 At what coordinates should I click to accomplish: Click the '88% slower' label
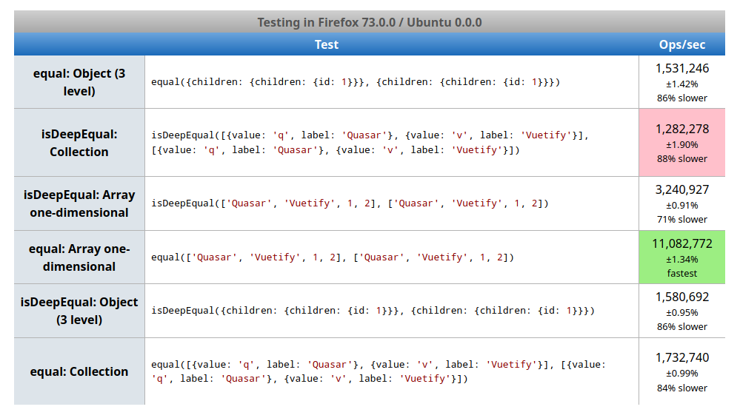pyautogui.click(x=682, y=159)
